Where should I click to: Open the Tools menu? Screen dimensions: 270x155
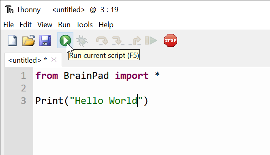(x=84, y=25)
